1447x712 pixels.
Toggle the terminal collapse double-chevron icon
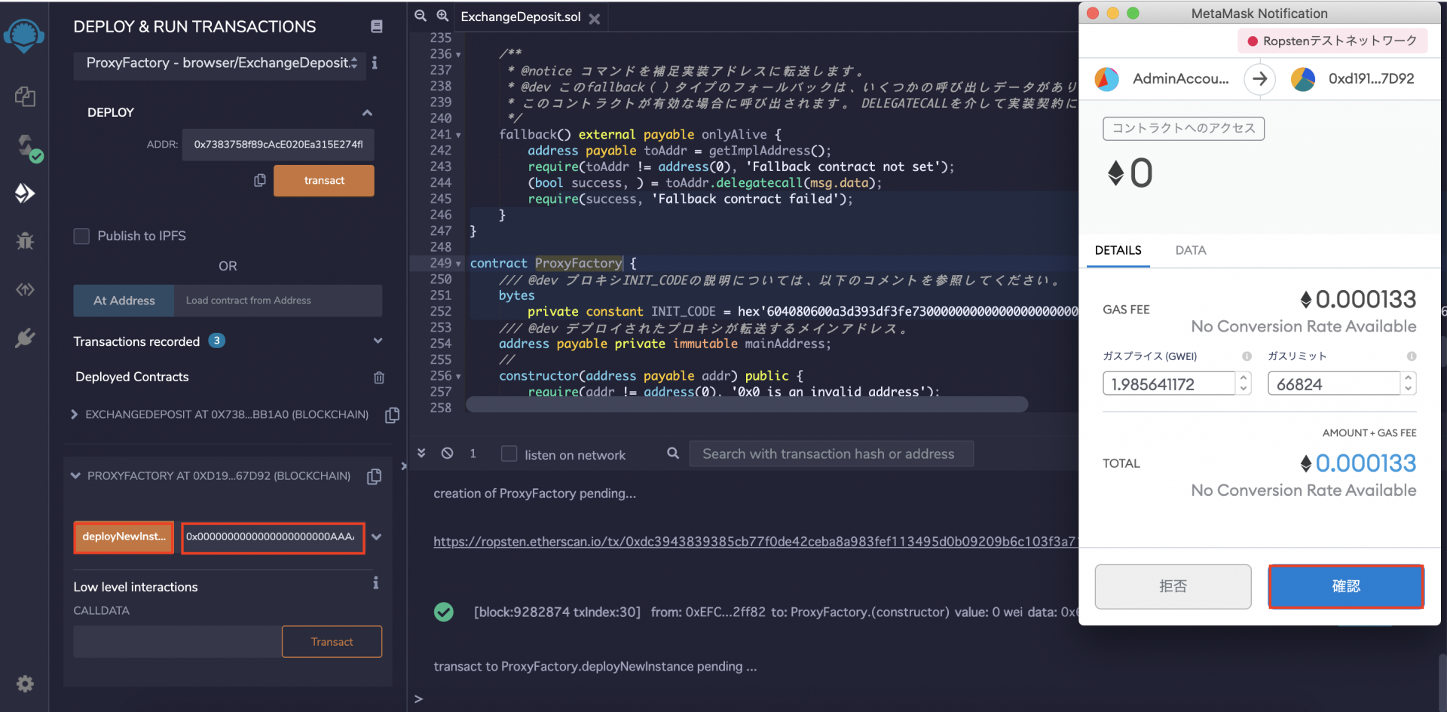[x=421, y=453]
